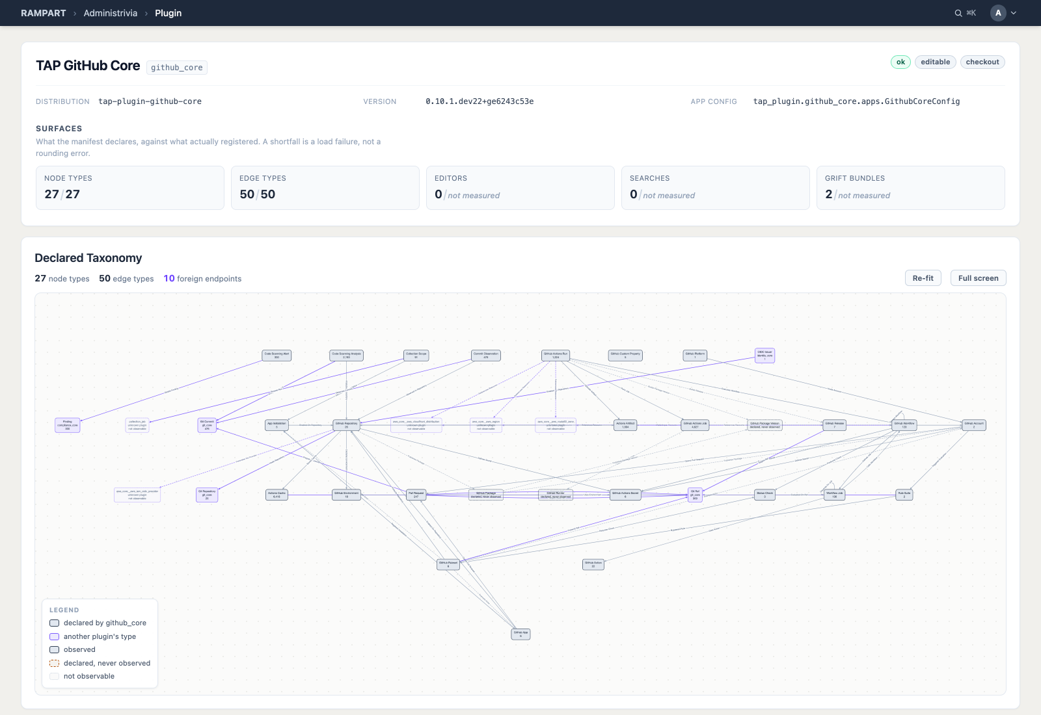Screen dimensions: 1041x715
Task: Click the Re-fit button
Action: (923, 278)
